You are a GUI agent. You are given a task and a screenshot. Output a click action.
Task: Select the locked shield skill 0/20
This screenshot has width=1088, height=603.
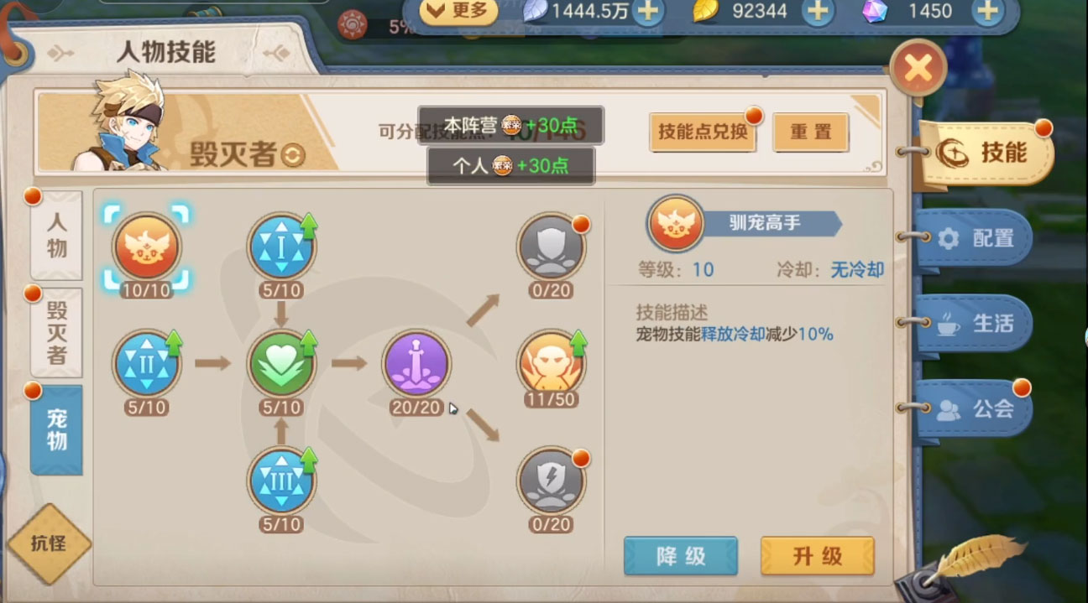(551, 245)
